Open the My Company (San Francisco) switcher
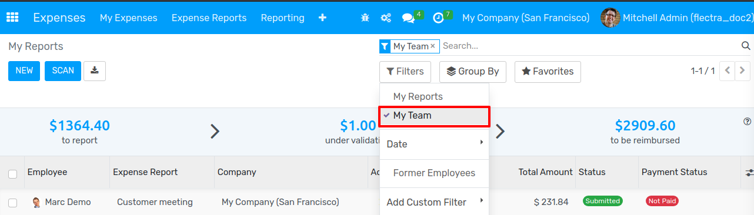 click(526, 18)
